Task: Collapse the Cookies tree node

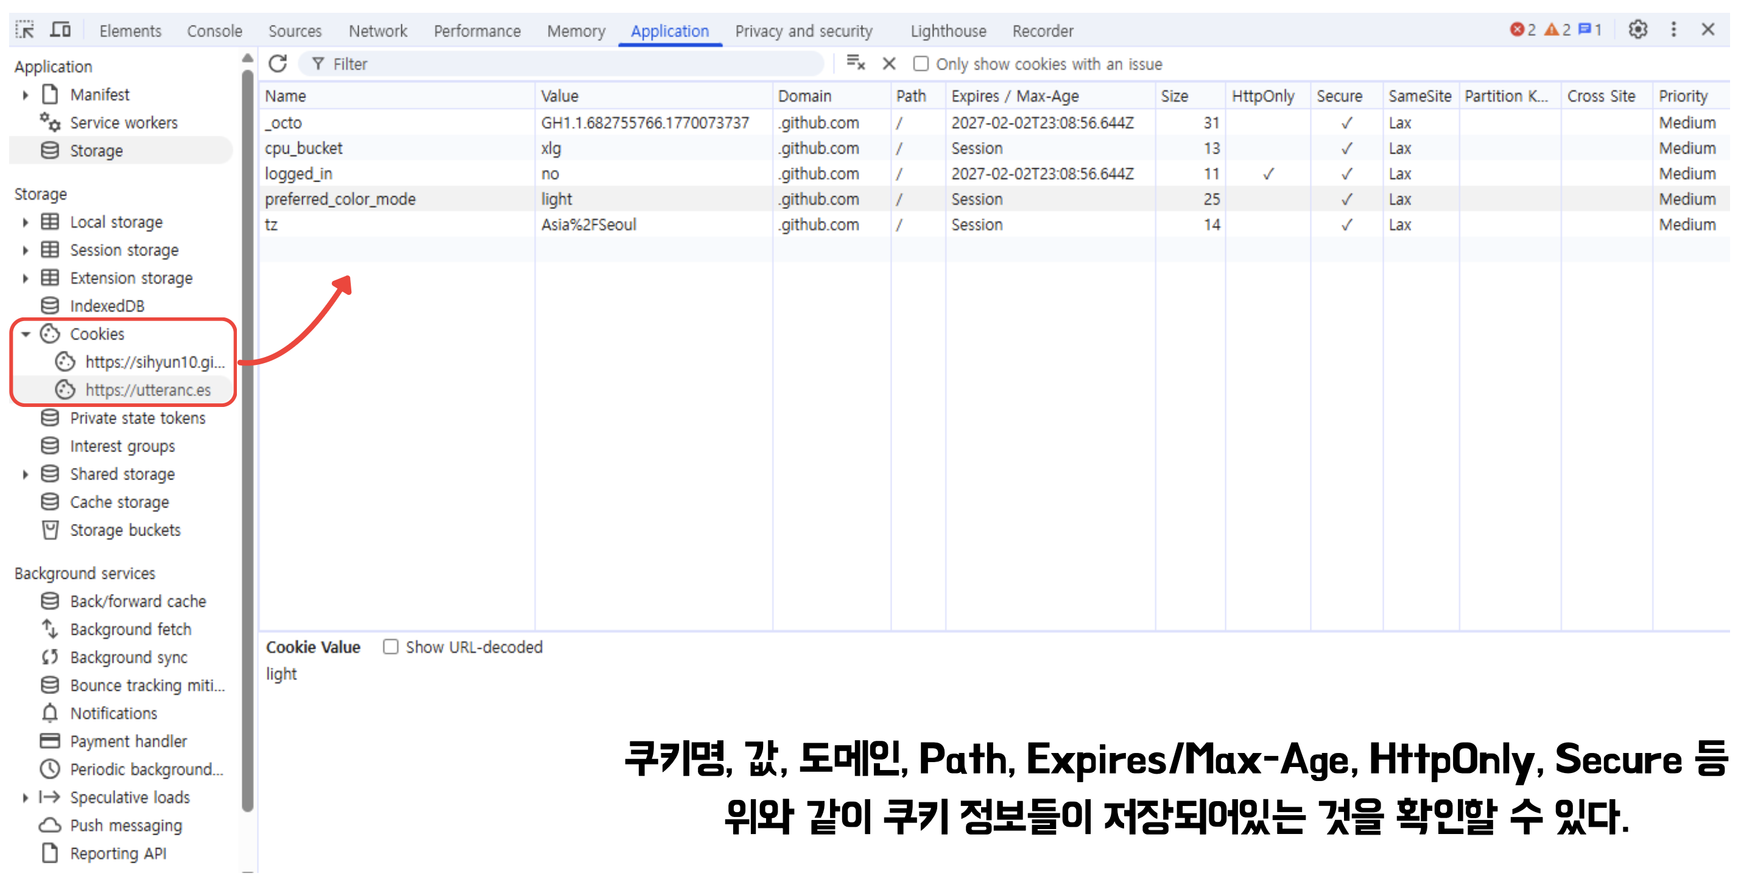Action: pyautogui.click(x=26, y=334)
